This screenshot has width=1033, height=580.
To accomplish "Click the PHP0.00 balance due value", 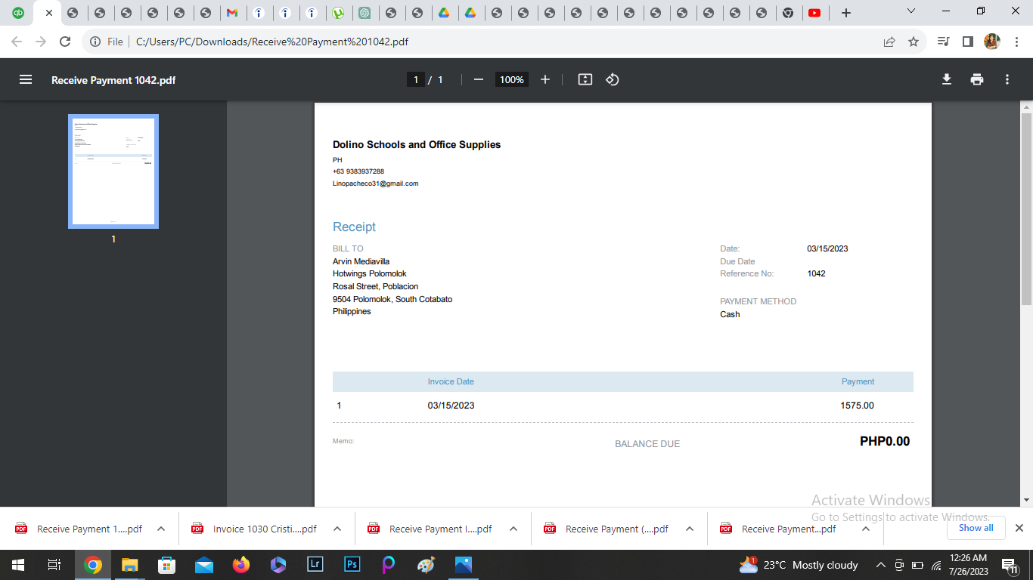I will pyautogui.click(x=885, y=441).
